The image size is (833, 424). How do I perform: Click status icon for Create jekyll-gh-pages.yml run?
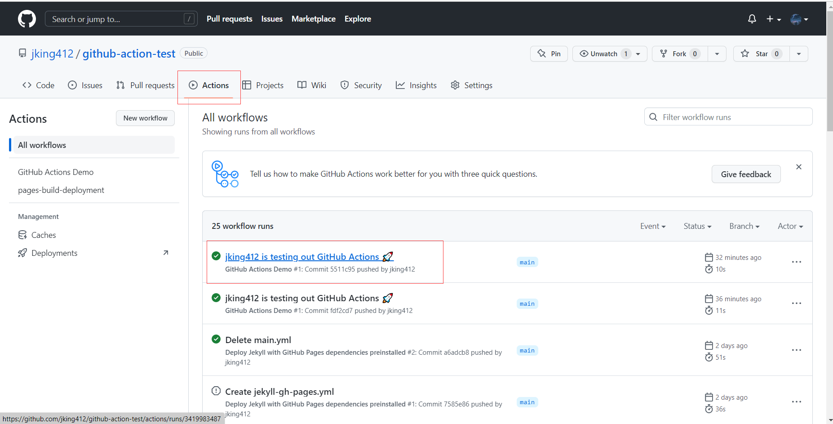216,391
